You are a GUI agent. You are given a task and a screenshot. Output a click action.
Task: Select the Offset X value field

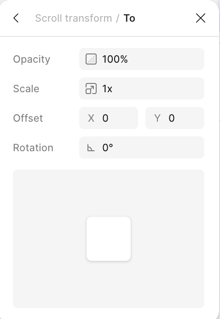click(109, 118)
